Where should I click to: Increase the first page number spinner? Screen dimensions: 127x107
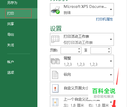(x=79, y=49)
